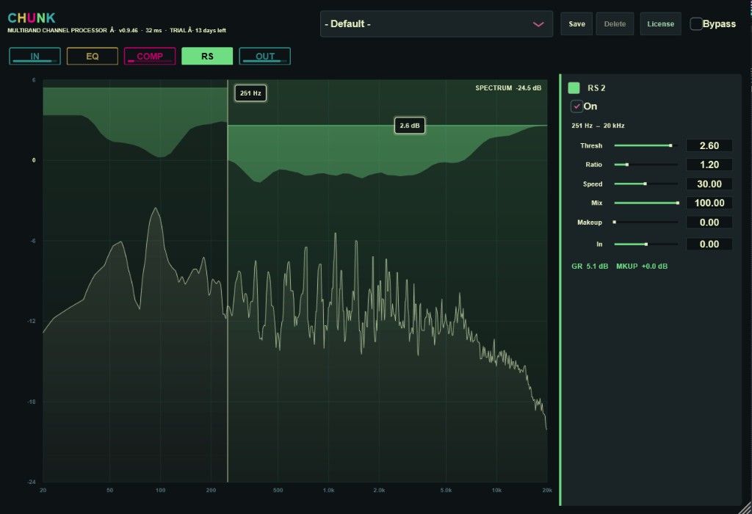
Task: Click the window resize grip icon
Action: click(x=745, y=507)
